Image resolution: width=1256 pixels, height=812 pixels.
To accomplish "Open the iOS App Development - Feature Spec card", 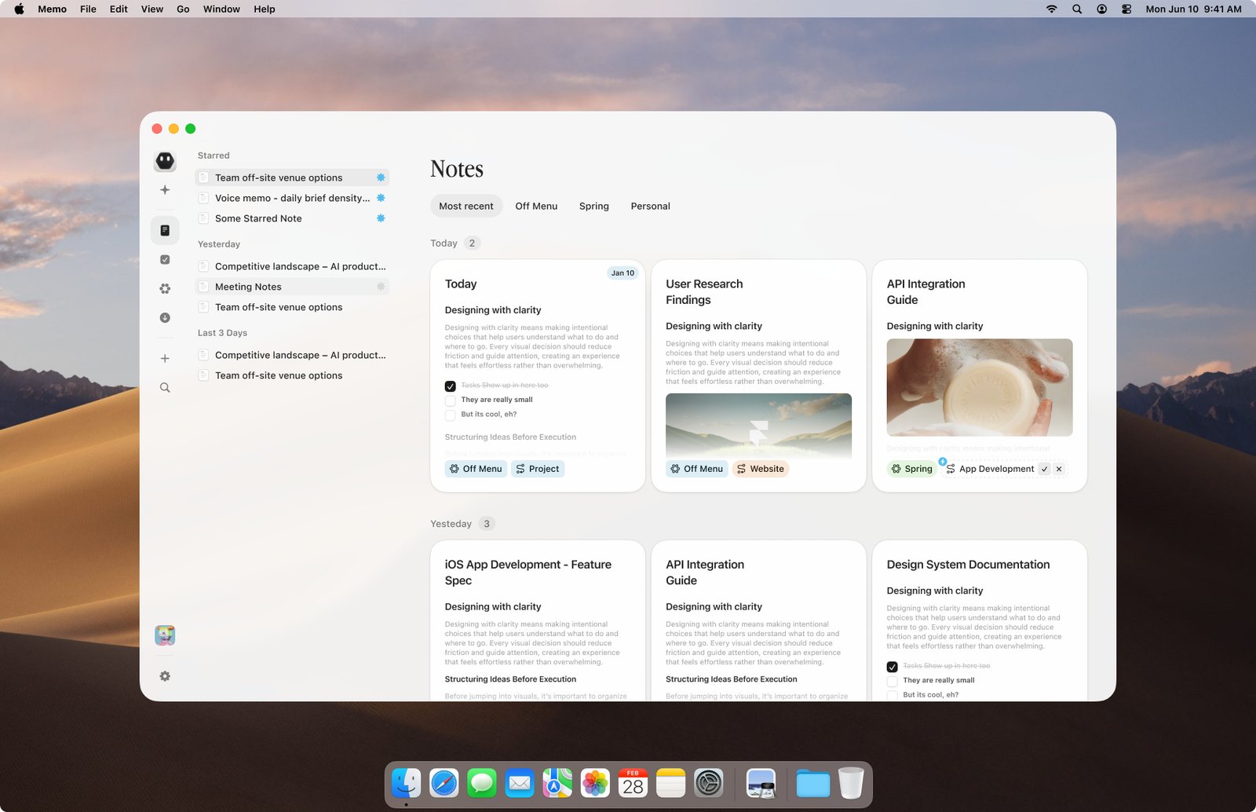I will tap(538, 620).
